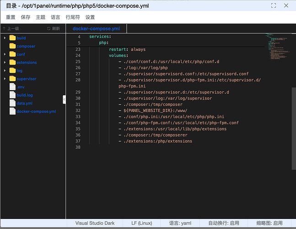296x229 pixels.
Task: Click the supervisor folder icon
Action: pos(12,79)
